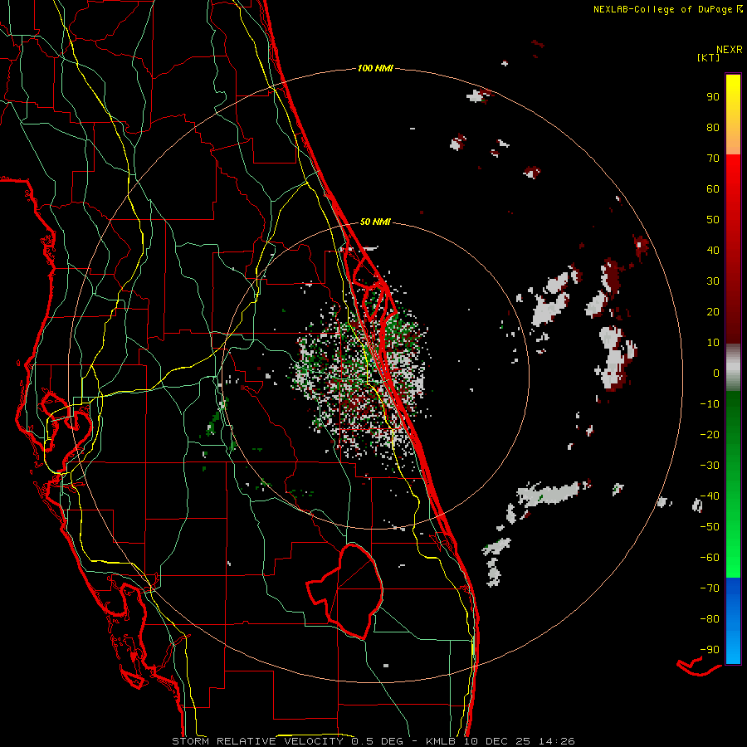This screenshot has height=747, width=747.
Task: Select the 100 NMI range ring label
Action: [x=375, y=68]
